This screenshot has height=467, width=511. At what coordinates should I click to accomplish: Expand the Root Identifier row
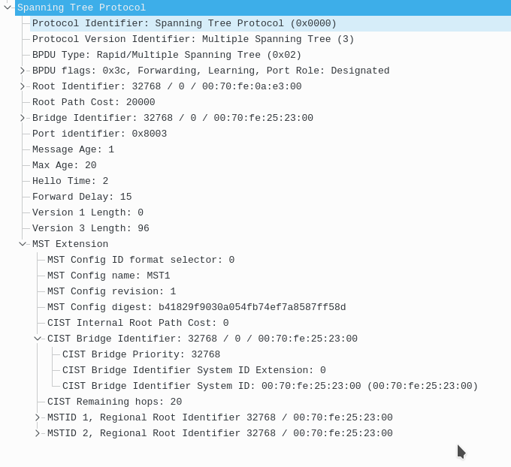(x=23, y=86)
